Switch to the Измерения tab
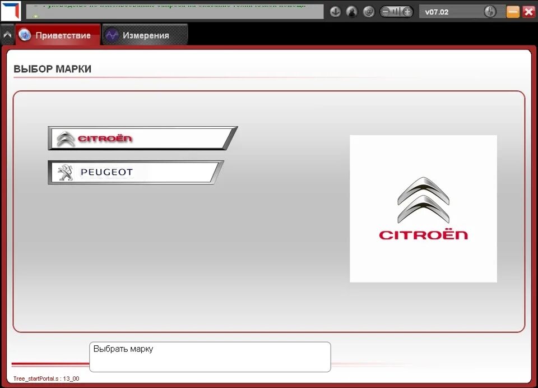 [x=145, y=35]
